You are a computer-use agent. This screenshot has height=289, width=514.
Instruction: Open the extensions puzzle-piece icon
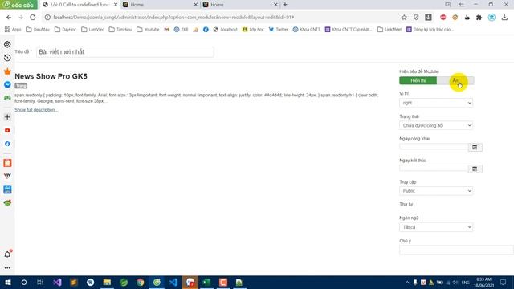[479, 18]
